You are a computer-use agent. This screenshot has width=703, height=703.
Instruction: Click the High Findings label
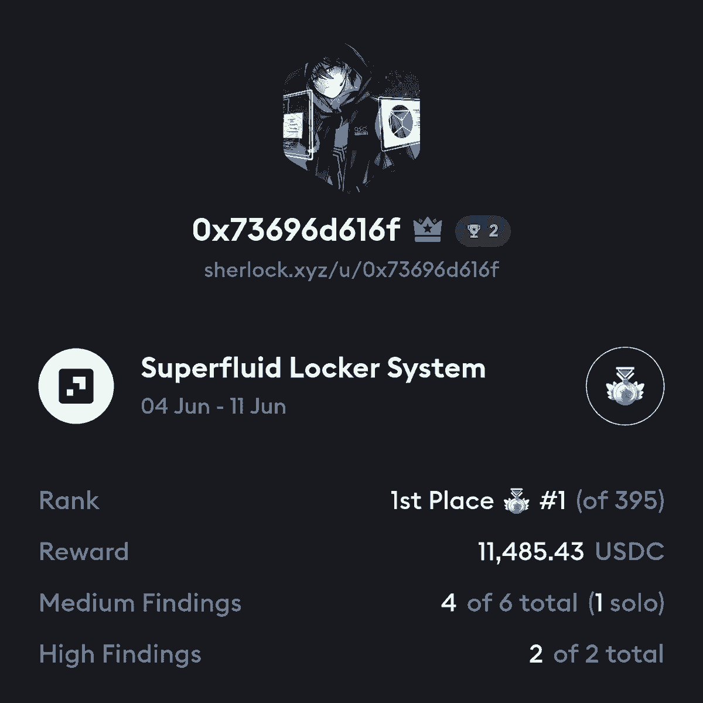[x=120, y=655]
